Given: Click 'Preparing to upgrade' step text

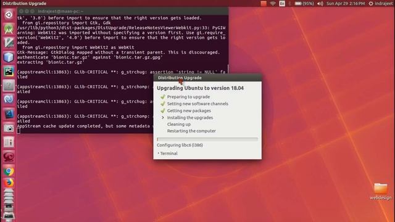Looking at the screenshot, I should (188, 97).
